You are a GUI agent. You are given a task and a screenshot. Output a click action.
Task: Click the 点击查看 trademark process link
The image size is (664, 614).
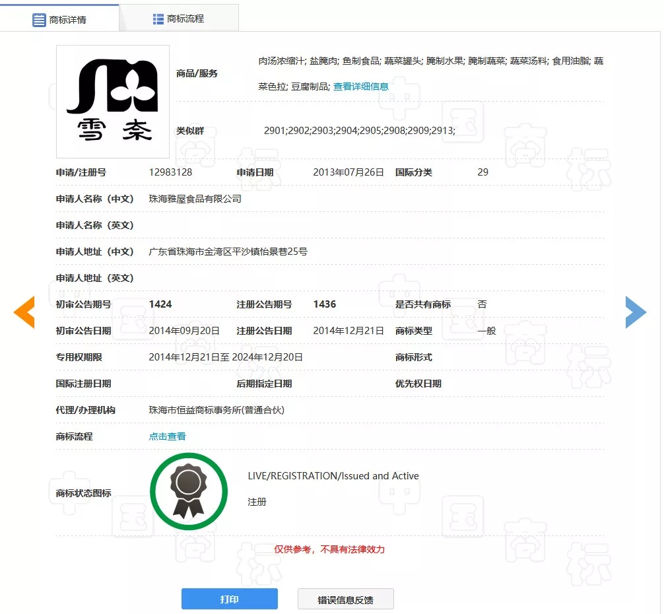(x=168, y=436)
